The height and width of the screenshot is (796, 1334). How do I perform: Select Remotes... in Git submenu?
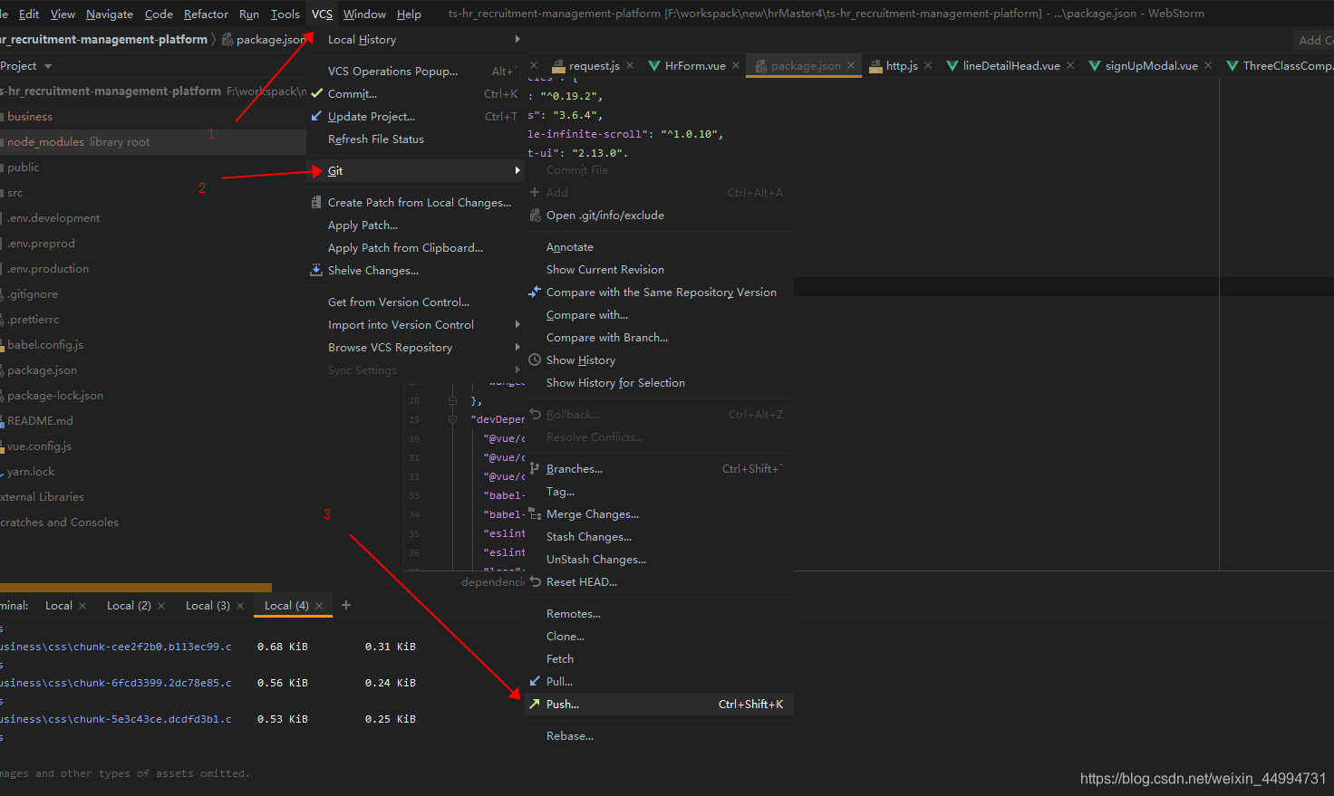pyautogui.click(x=659, y=613)
